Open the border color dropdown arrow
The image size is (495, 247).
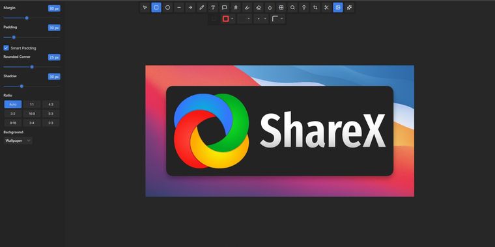(x=233, y=19)
